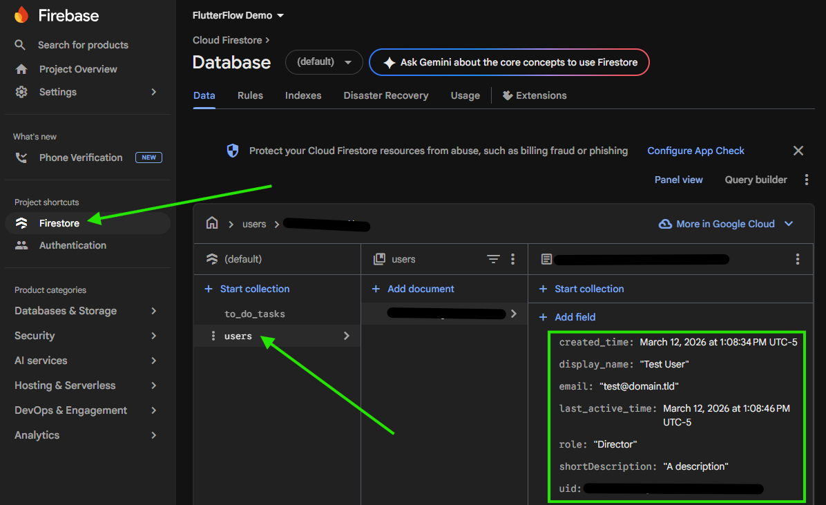826x505 pixels.
Task: Click the document icon in right panel header
Action: click(x=546, y=259)
